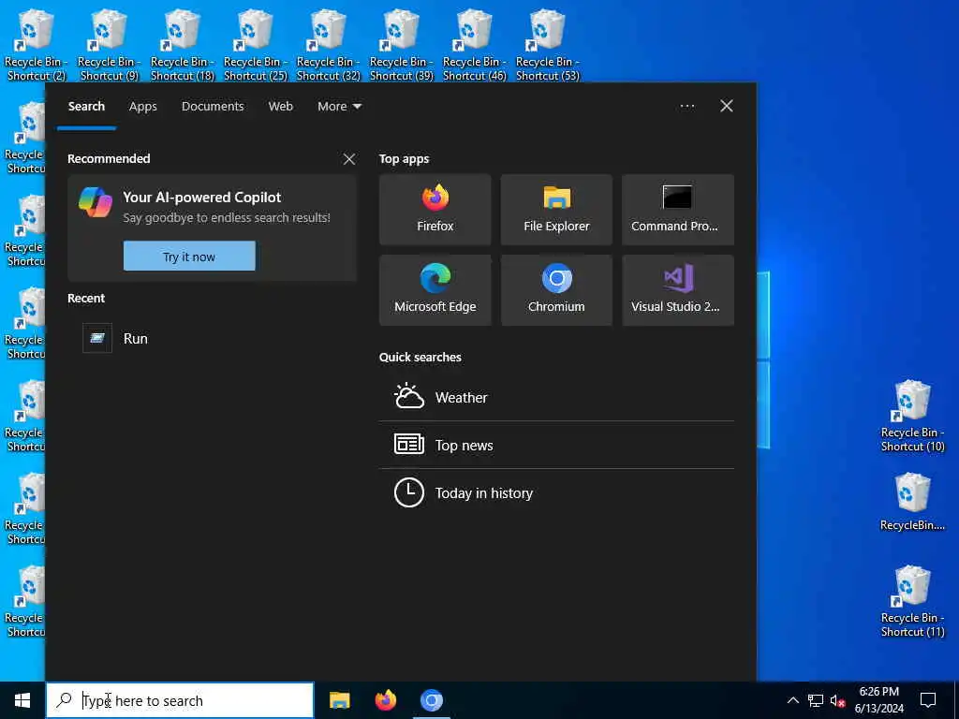Open network status tray icon
Screen dimensions: 959x719
click(x=816, y=700)
